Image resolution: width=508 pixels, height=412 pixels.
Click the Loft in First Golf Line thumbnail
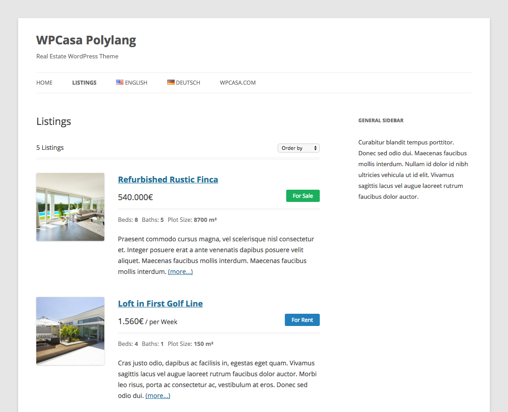tap(70, 331)
